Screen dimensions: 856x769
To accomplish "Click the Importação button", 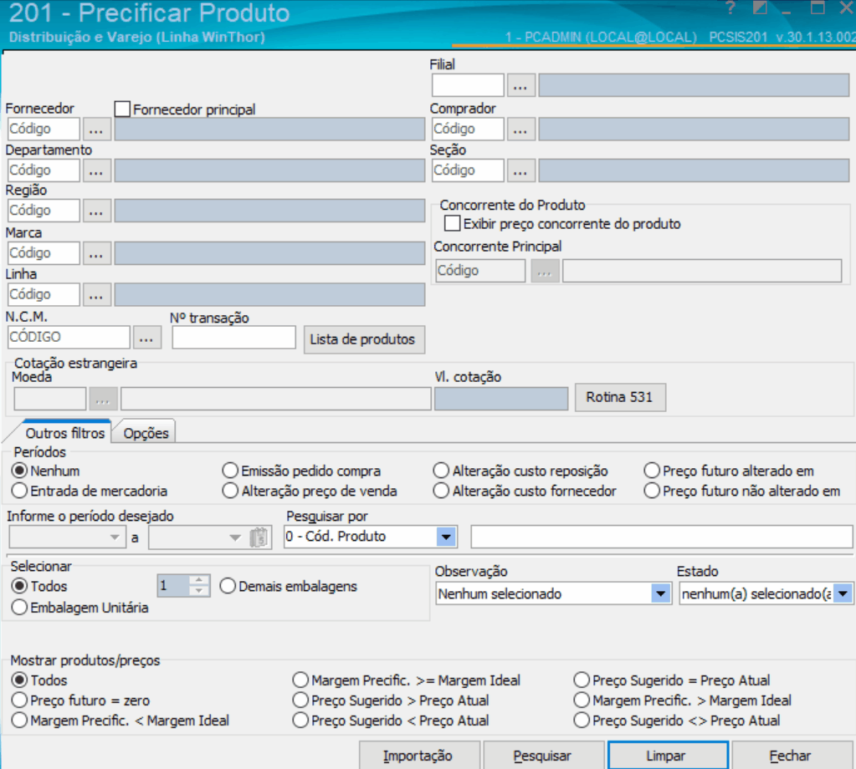I will [419, 756].
